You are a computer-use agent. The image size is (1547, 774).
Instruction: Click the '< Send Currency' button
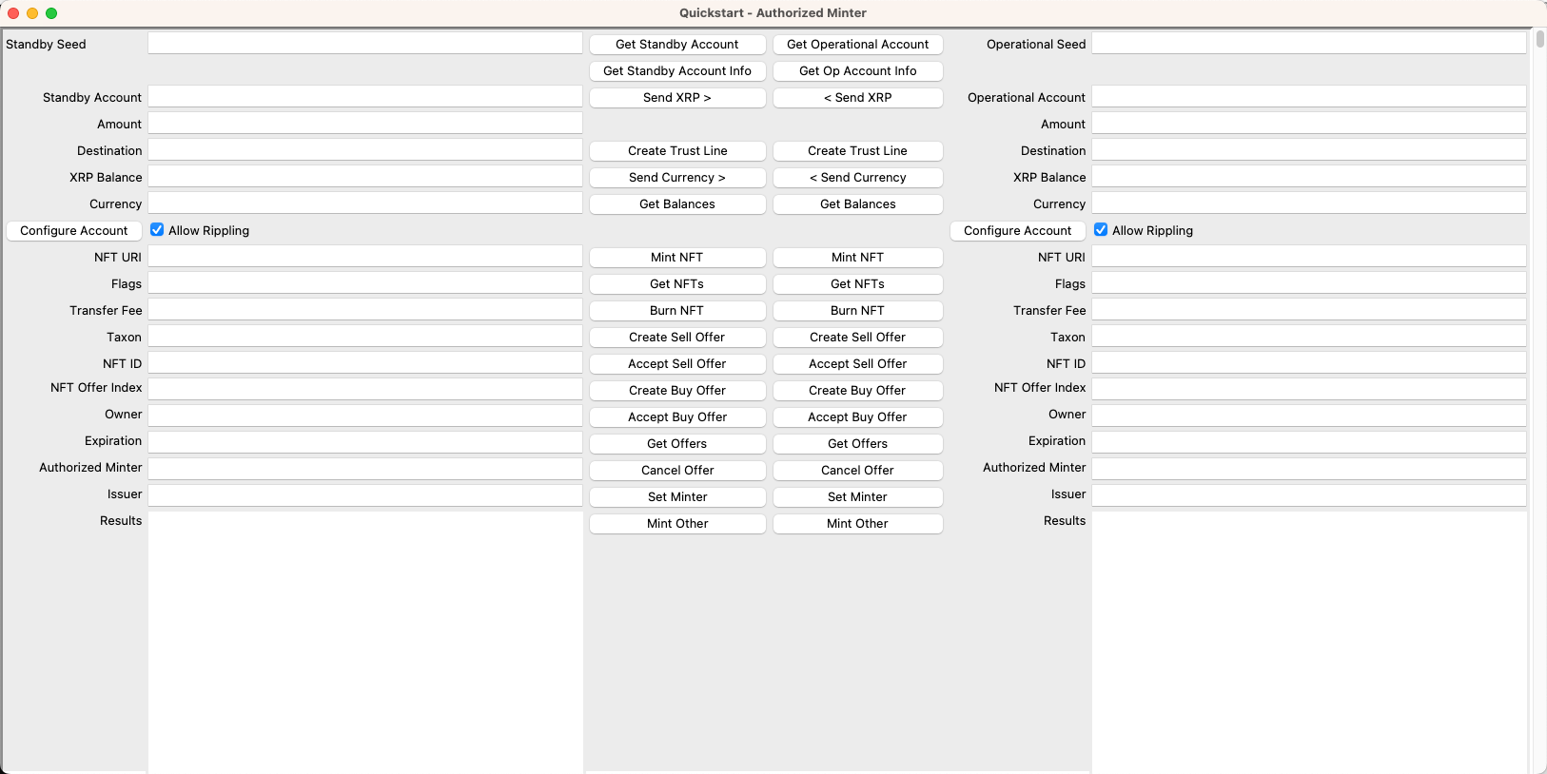tap(857, 178)
